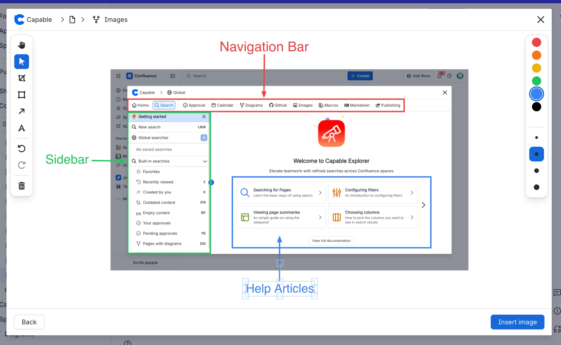The width and height of the screenshot is (561, 345).
Task: Select the Rectangle annotation tool
Action: (x=22, y=95)
